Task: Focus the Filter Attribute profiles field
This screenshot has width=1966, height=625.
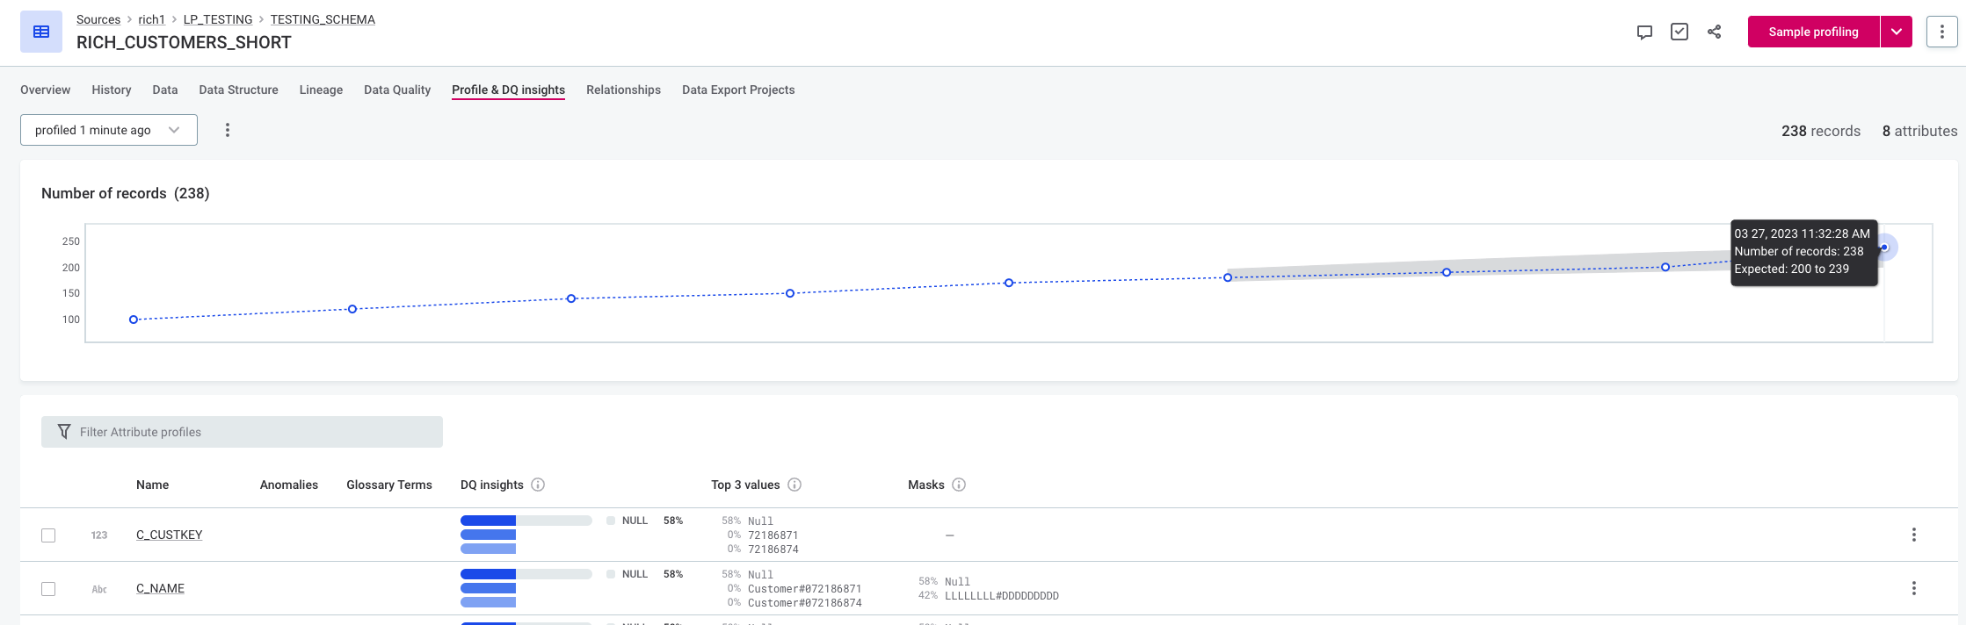Action: [242, 432]
